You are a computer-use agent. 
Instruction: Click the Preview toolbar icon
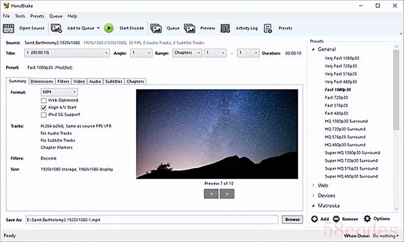click(189, 28)
